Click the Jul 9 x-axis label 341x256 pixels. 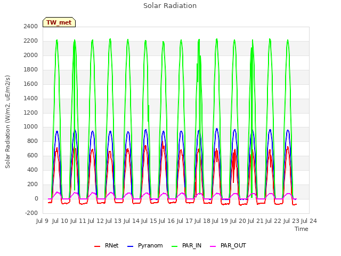point(43,221)
